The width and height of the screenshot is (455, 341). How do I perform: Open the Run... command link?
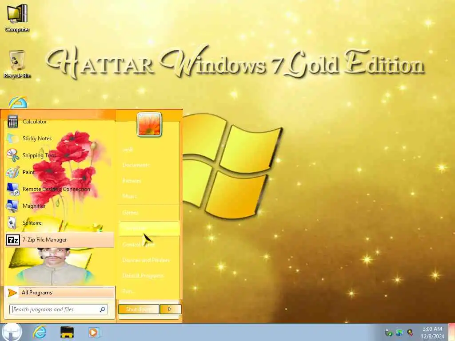point(128,291)
